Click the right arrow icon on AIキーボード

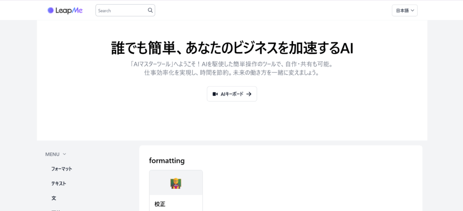tap(249, 94)
